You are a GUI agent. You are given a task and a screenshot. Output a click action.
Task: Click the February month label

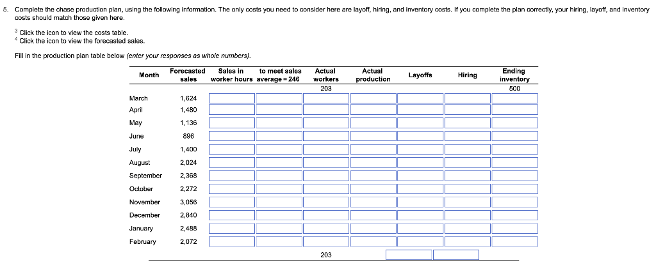(x=143, y=241)
